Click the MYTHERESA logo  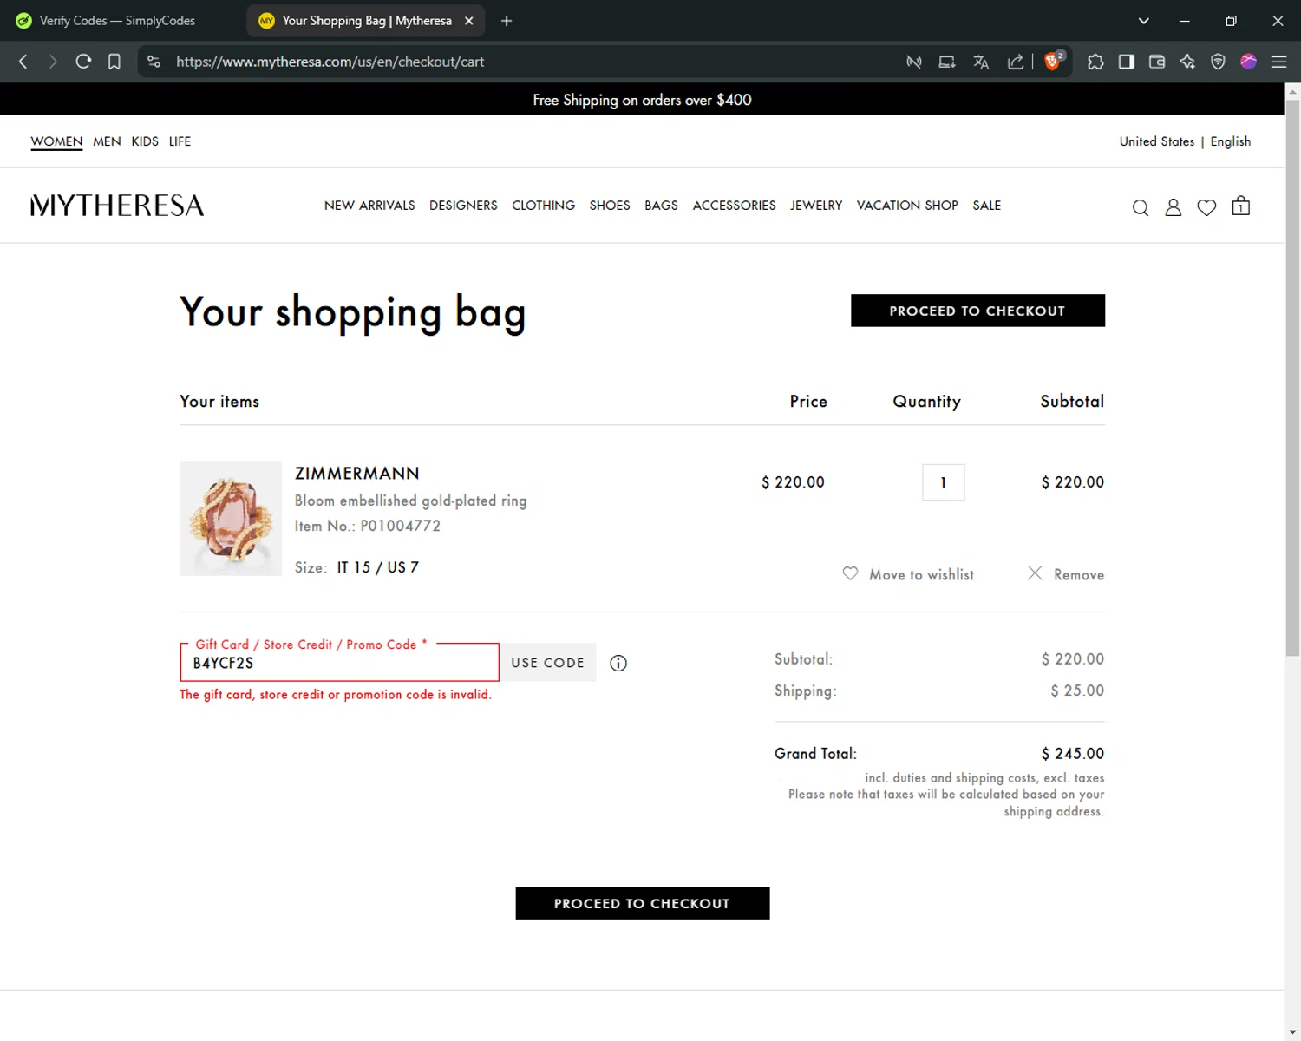coord(117,206)
